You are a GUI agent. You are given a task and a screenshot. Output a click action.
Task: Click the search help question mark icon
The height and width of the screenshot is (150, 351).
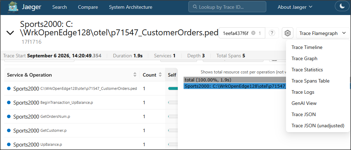272,33
